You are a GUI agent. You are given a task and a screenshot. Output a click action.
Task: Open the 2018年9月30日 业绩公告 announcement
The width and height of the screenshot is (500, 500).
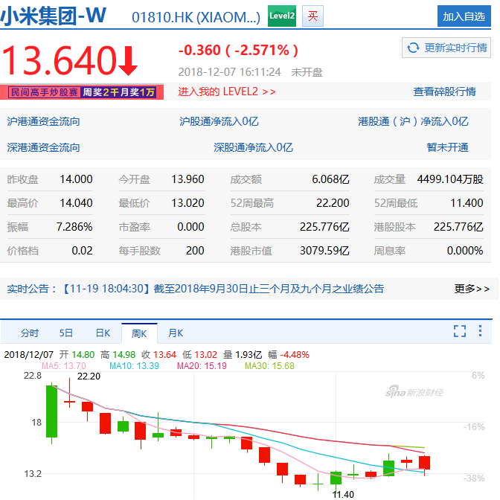tap(222, 289)
